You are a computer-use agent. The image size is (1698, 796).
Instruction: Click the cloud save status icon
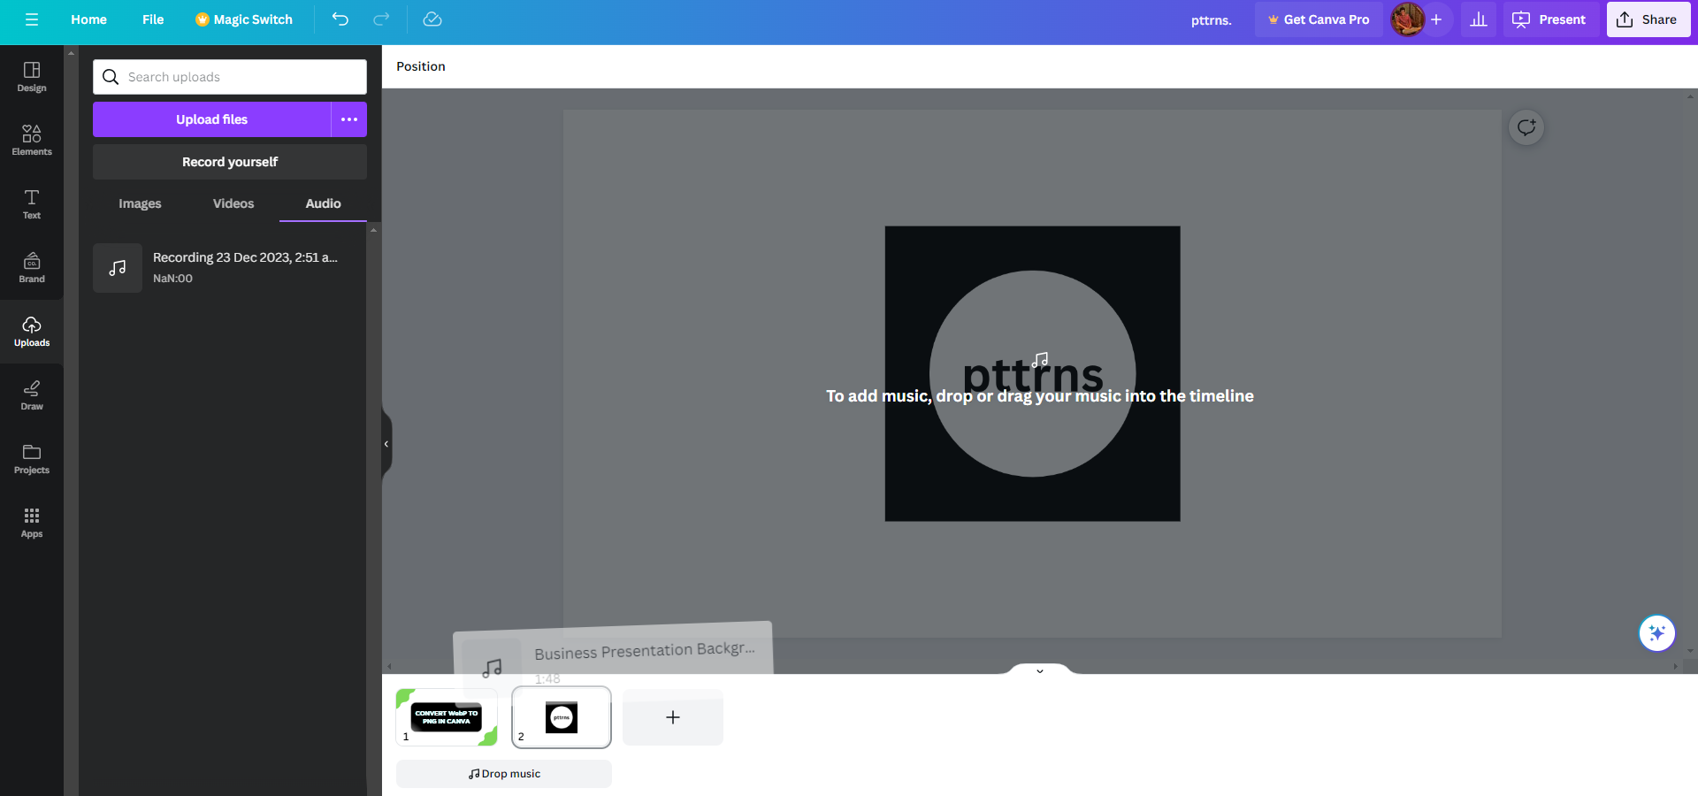(x=432, y=19)
